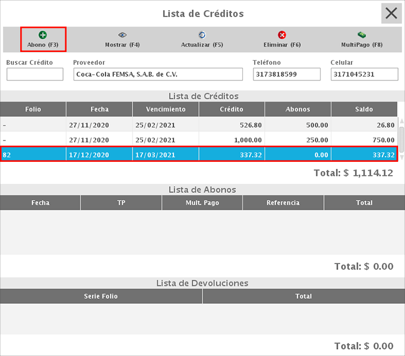
Task: Click the Vencimiento column header
Action: pos(165,109)
